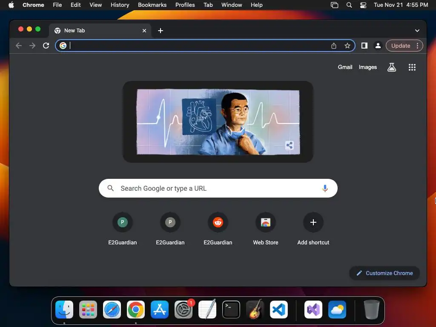The width and height of the screenshot is (436, 327).
Task: Select the New Tab tab
Action: (100, 31)
